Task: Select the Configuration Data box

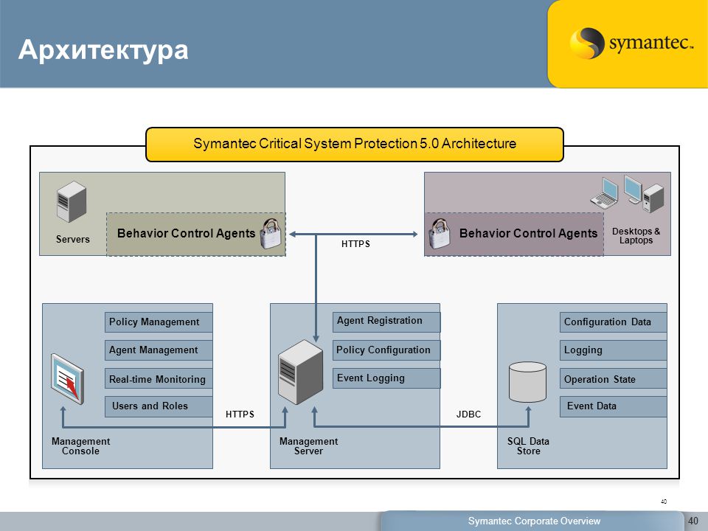Action: 613,322
